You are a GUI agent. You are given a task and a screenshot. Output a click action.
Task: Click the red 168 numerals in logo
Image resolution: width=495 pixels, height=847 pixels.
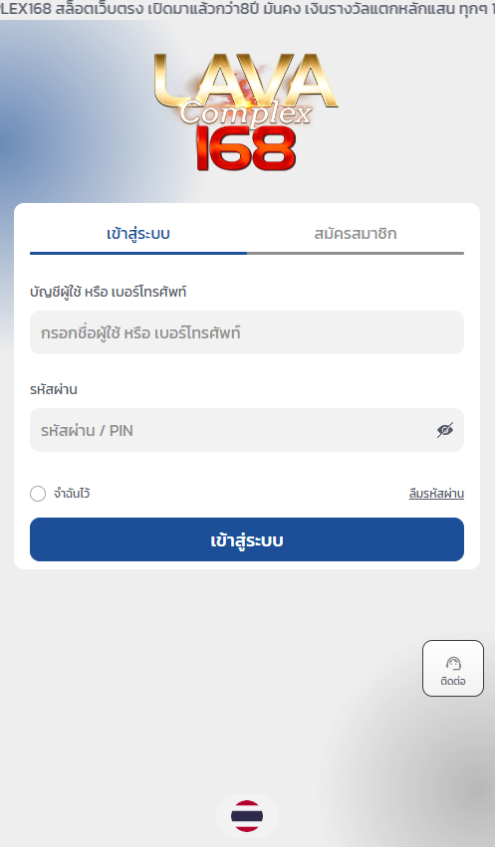point(246,148)
